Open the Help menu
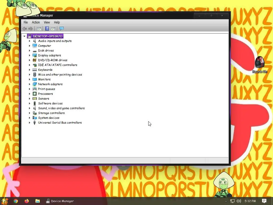 point(57,22)
